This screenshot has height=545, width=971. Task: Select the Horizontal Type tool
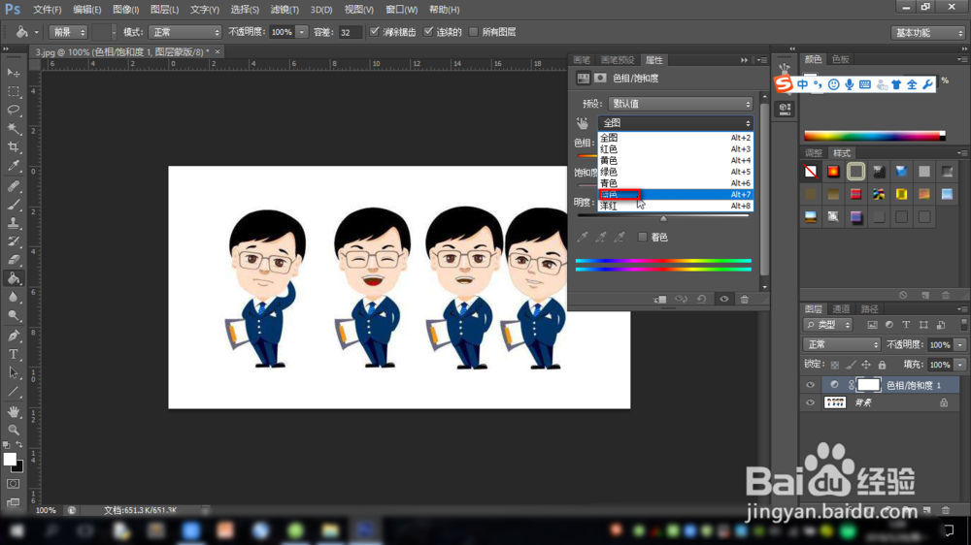(13, 355)
